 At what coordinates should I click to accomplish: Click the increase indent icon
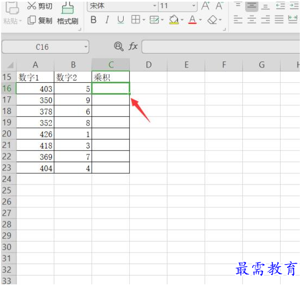click(x=294, y=5)
